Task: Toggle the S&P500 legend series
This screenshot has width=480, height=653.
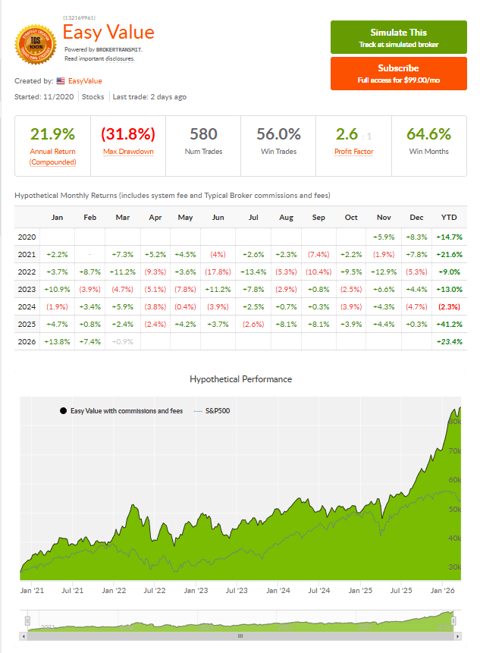Action: pyautogui.click(x=212, y=410)
